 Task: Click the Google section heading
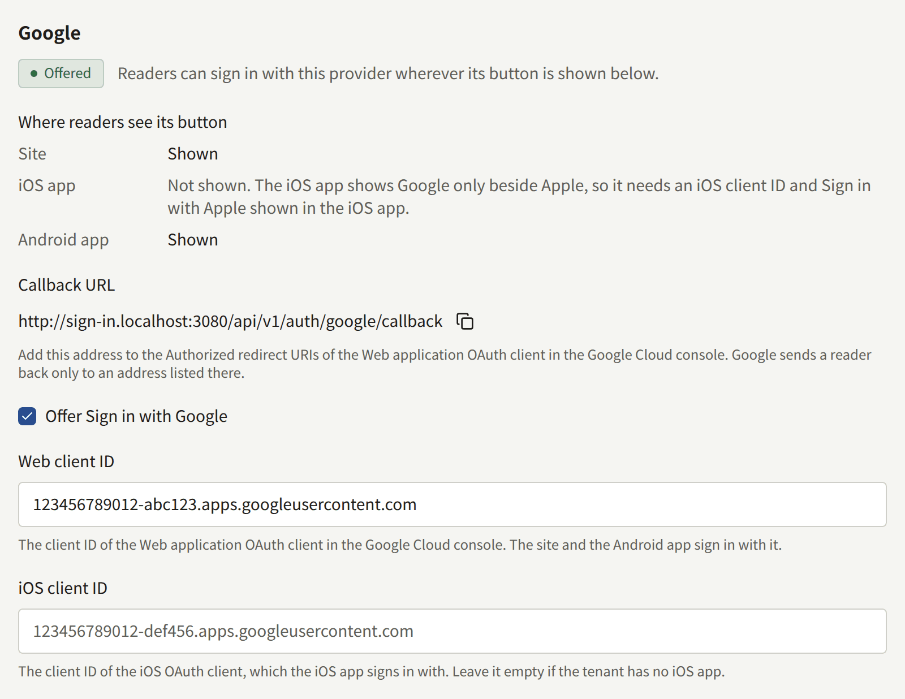49,33
